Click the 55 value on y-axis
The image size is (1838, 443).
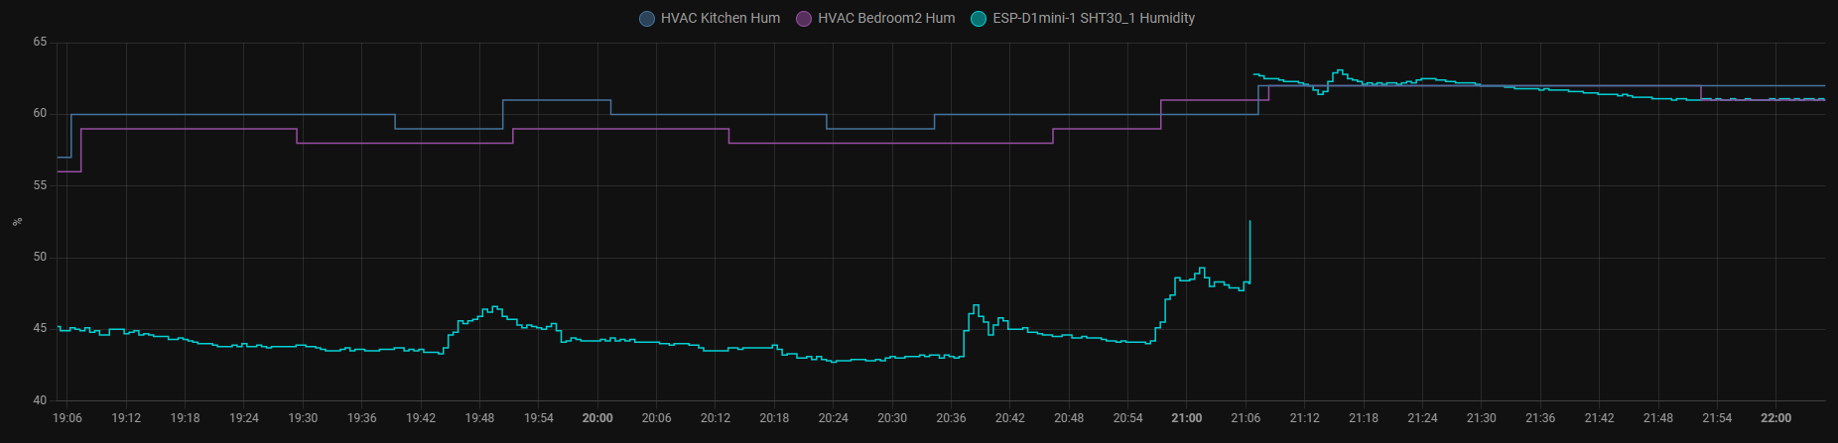click(40, 186)
